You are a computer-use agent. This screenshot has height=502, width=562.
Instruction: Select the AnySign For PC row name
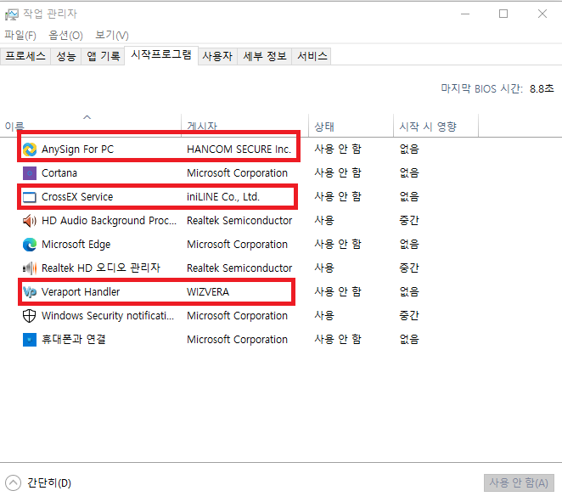point(78,149)
